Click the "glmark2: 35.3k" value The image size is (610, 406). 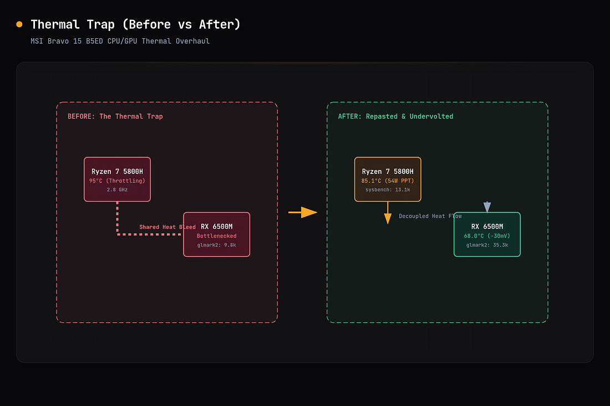click(487, 245)
